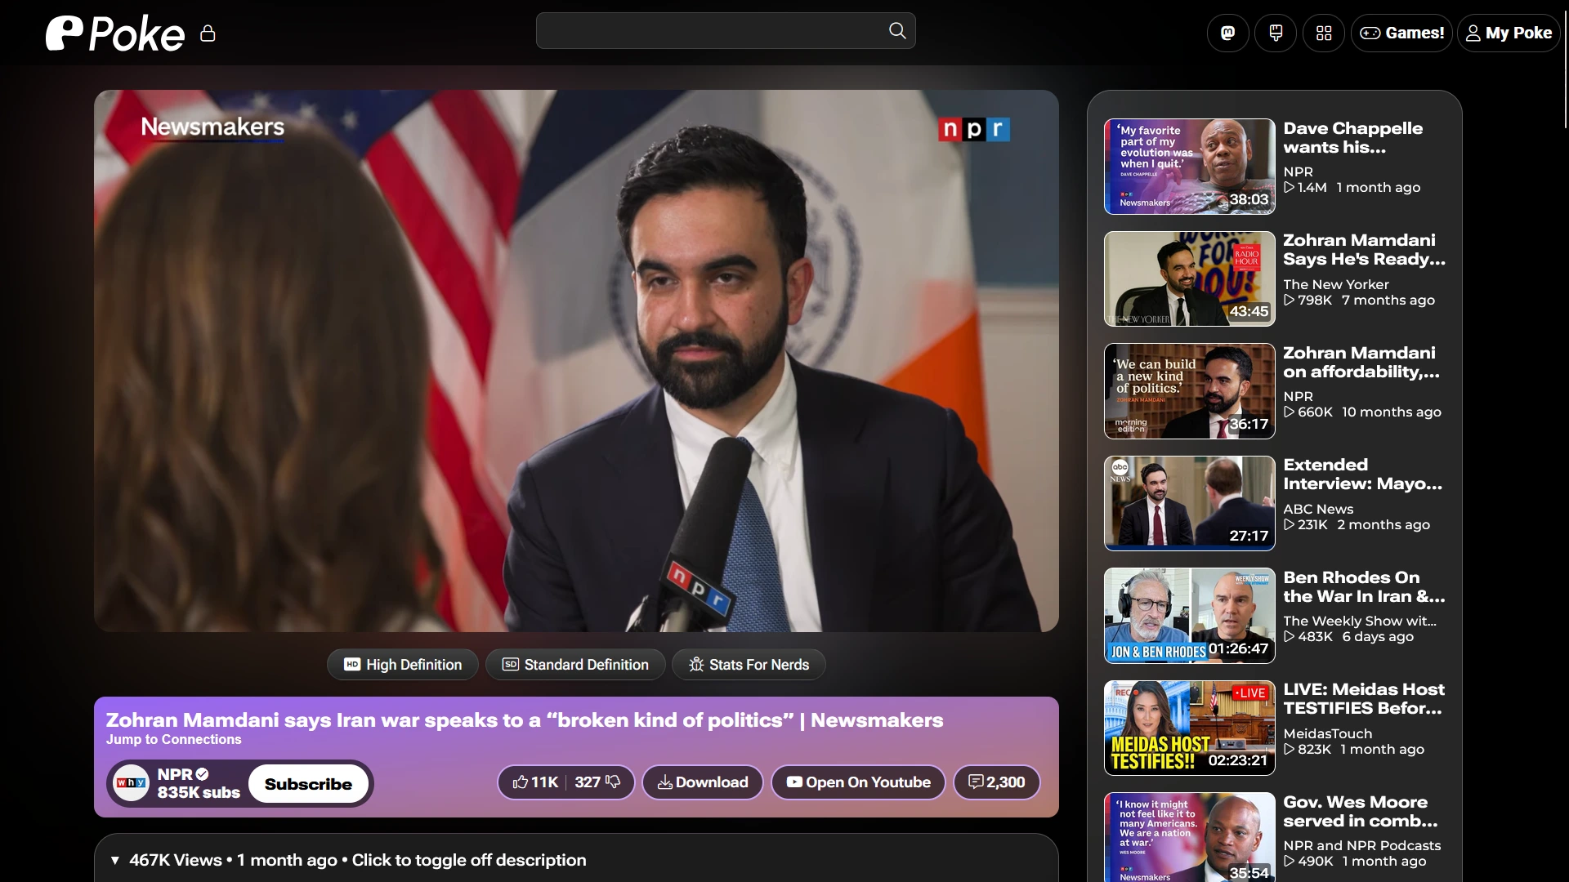The width and height of the screenshot is (1569, 882).
Task: Open the Jon & Ben Rhodes thumbnail
Action: tap(1189, 616)
